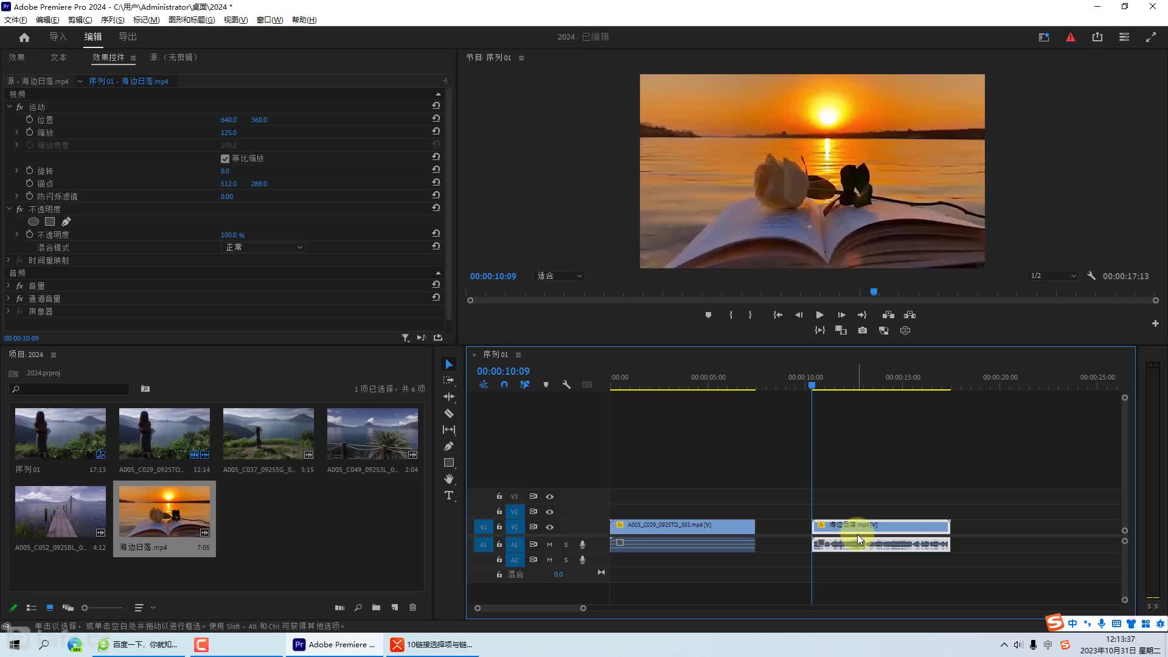Select the Slip tool

(449, 429)
